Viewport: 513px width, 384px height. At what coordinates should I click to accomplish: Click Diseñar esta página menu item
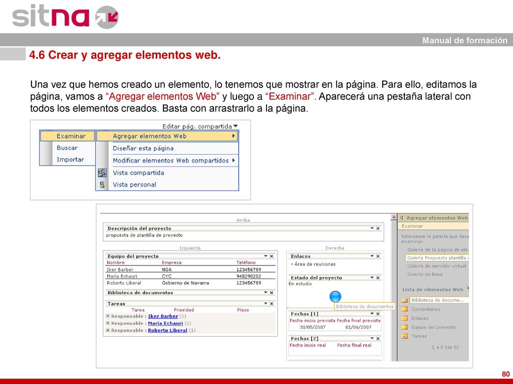[x=143, y=148]
